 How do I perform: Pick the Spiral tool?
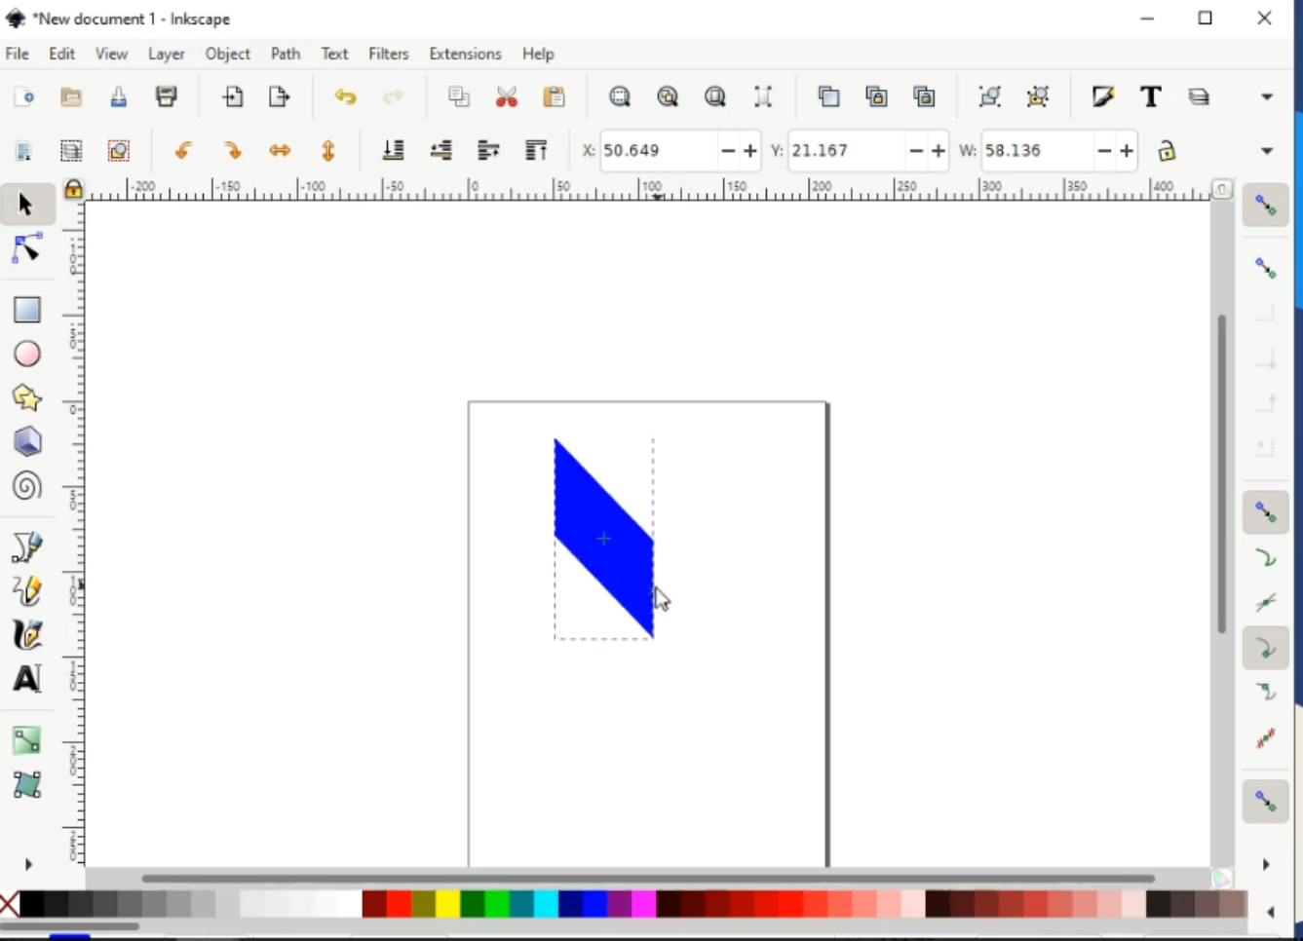27,486
